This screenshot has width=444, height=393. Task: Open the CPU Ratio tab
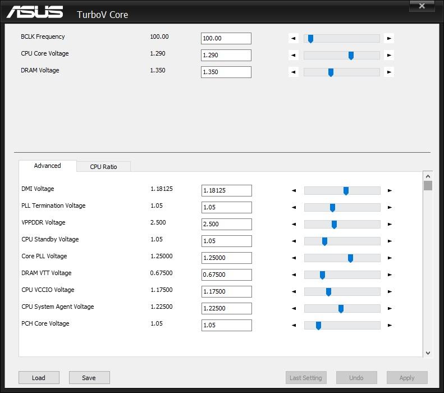pyautogui.click(x=103, y=167)
